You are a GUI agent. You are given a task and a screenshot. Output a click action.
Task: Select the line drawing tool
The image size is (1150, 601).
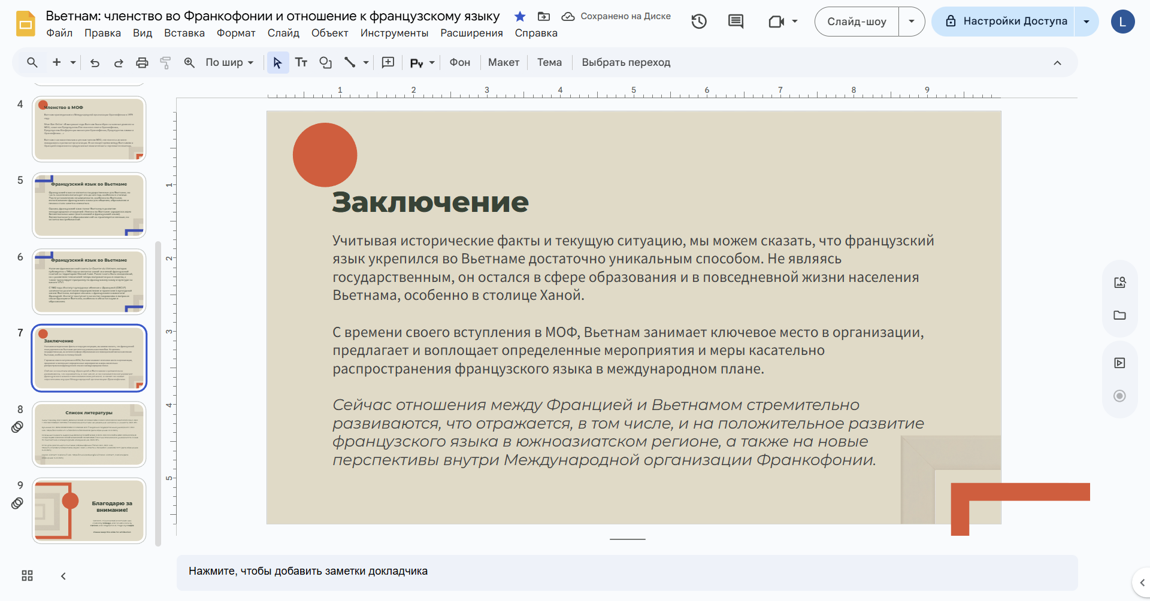(350, 62)
